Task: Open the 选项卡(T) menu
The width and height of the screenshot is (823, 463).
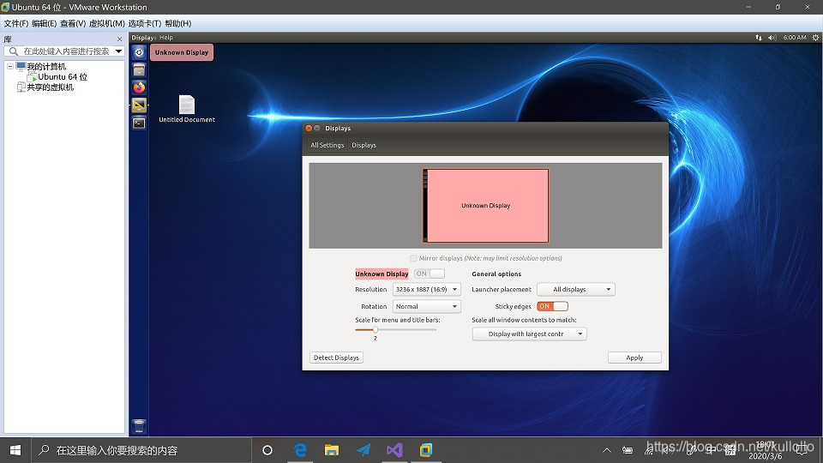Action: [144, 24]
